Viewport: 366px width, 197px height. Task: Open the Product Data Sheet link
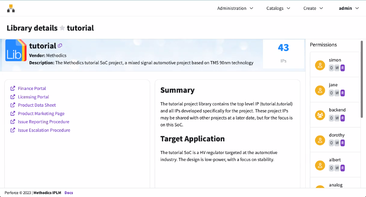pyautogui.click(x=37, y=105)
